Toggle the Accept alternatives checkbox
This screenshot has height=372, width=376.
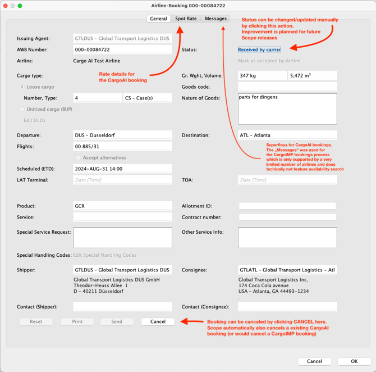pyautogui.click(x=78, y=157)
